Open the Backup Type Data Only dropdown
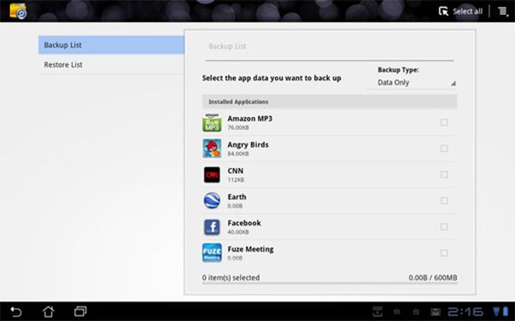 412,82
